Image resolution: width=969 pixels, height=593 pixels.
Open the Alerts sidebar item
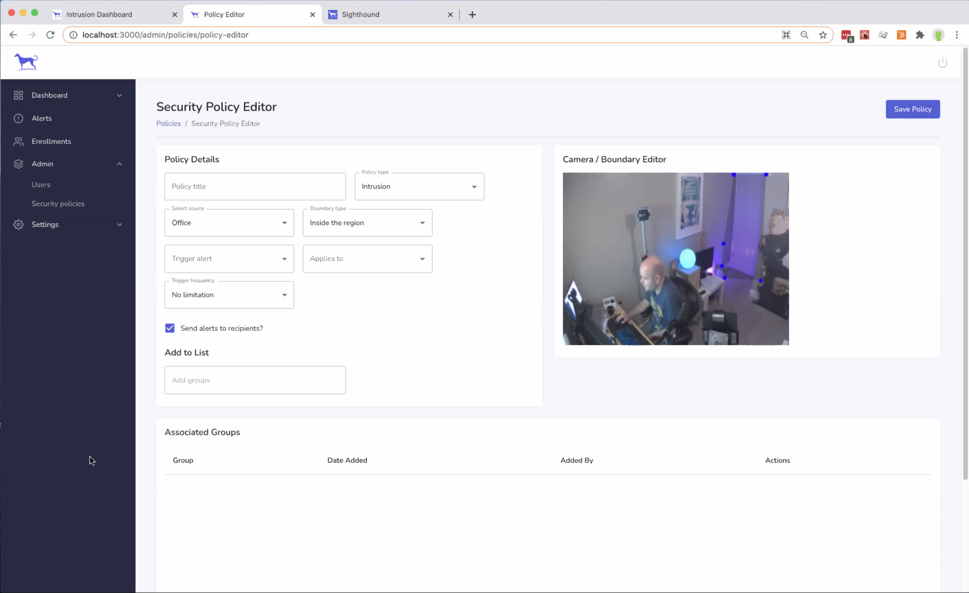[x=68, y=118]
